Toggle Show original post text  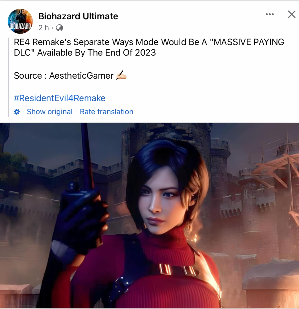(x=49, y=112)
